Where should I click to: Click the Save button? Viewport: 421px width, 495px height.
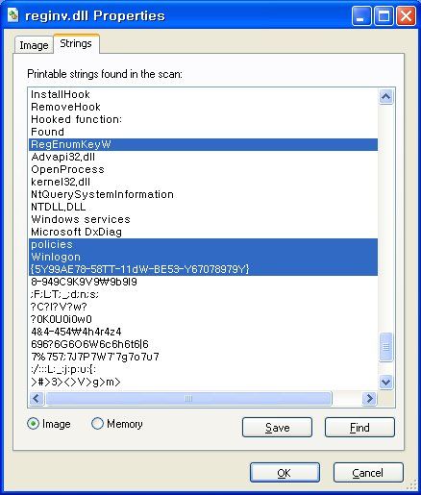277,427
